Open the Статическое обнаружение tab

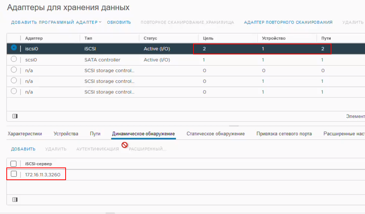point(215,134)
